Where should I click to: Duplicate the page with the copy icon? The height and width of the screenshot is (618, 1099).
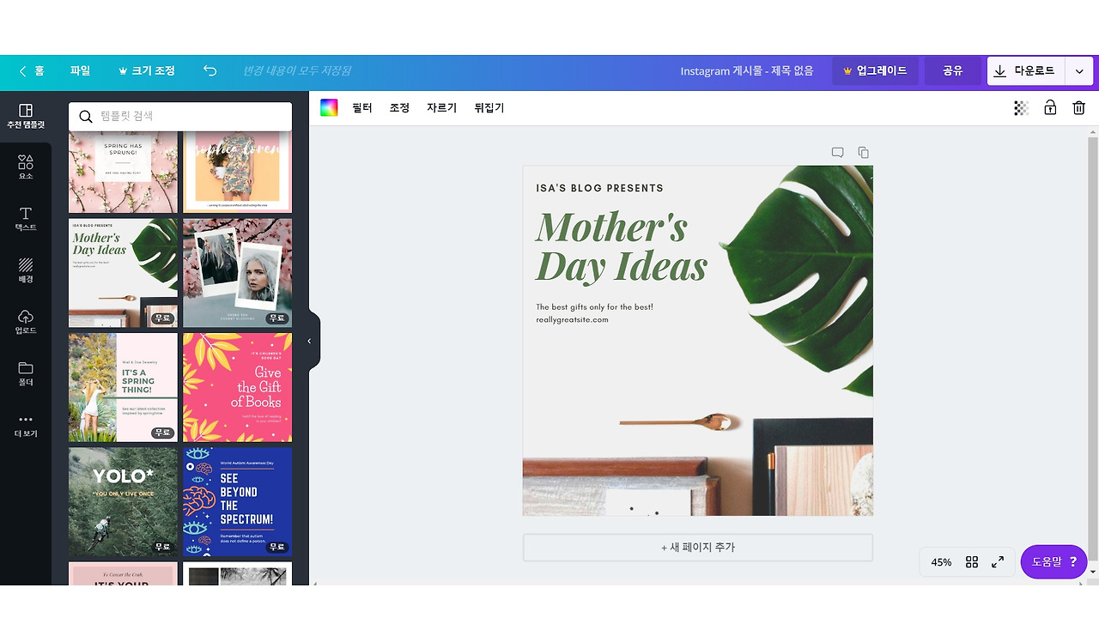pos(863,152)
